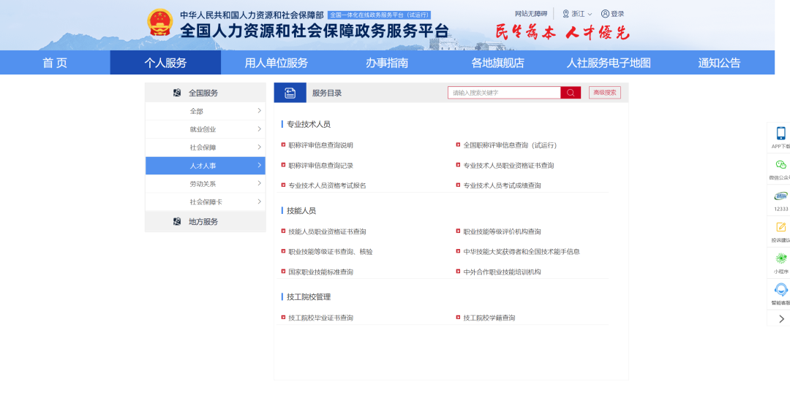This screenshot has height=403, width=790.
Task: Open 职称评审信息查询记录
Action: [x=321, y=165]
